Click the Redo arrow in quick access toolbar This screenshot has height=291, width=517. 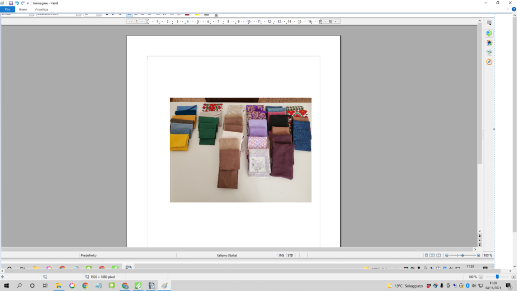[x=22, y=3]
